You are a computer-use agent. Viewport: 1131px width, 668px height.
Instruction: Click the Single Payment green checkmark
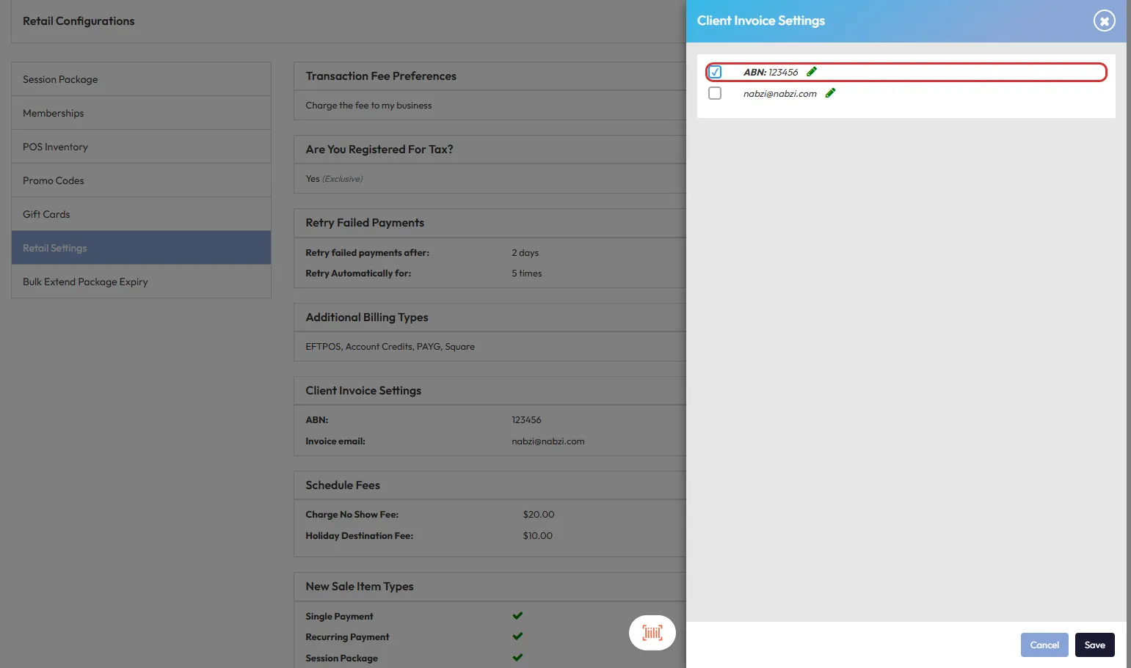[517, 616]
